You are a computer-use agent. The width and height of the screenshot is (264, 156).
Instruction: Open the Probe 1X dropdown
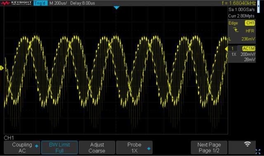pyautogui.click(x=134, y=148)
